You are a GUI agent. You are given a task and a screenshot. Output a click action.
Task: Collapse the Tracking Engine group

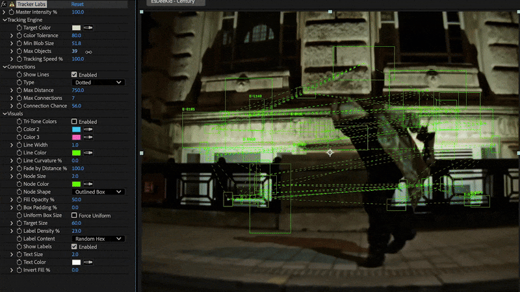coord(4,20)
